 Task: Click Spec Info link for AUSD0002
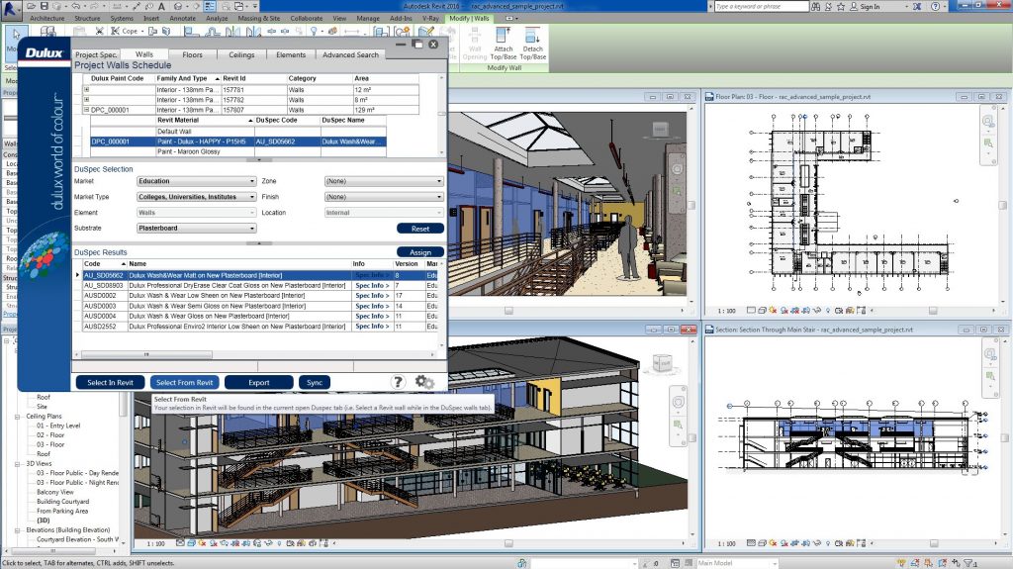coord(372,296)
